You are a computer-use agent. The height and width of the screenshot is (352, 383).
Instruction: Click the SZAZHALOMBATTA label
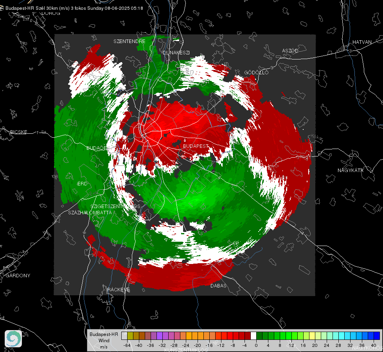click(x=90, y=212)
